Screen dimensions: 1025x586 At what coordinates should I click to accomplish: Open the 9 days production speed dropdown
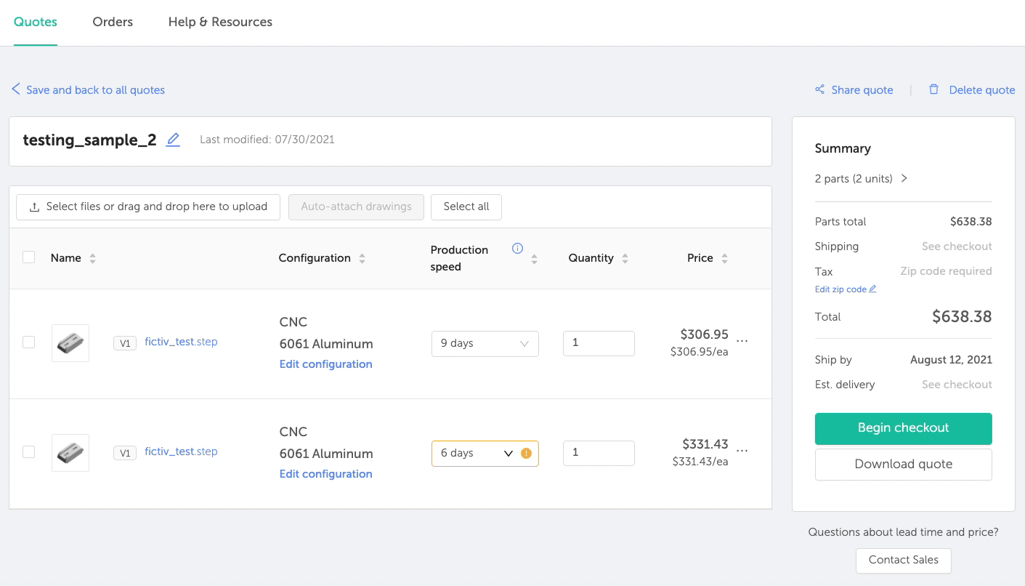(485, 344)
